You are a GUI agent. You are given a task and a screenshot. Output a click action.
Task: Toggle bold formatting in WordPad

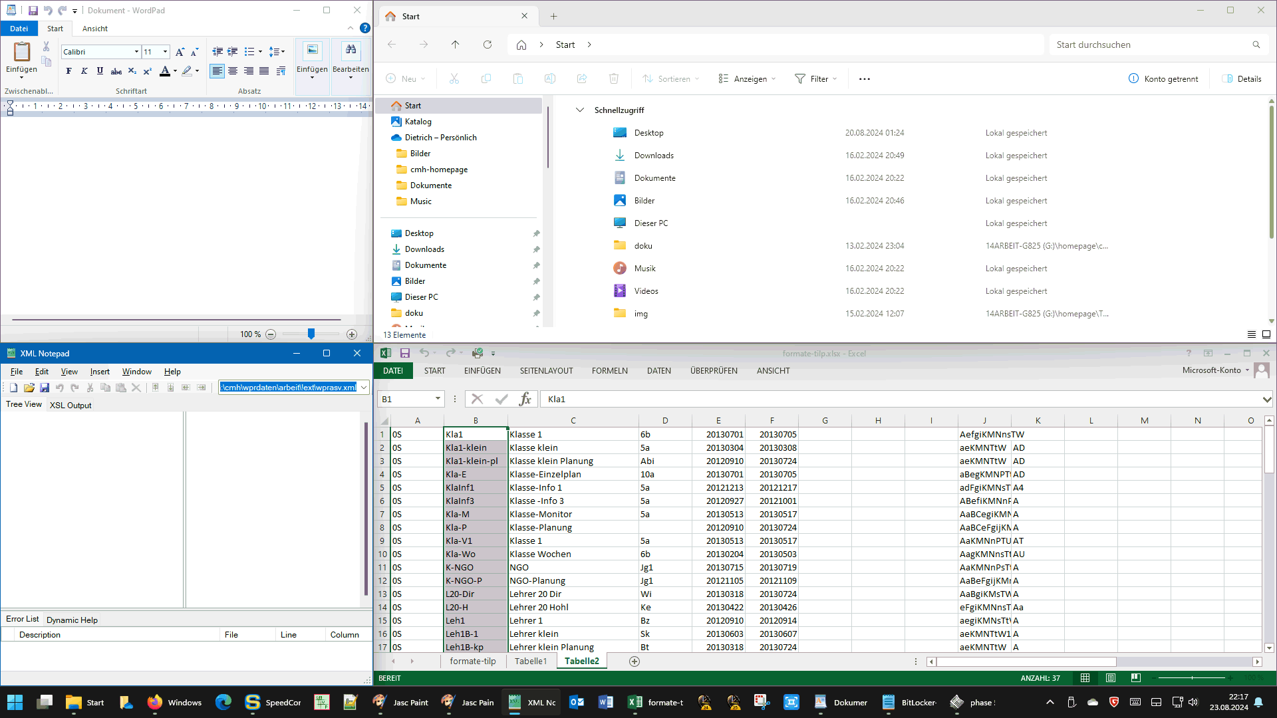(x=69, y=71)
